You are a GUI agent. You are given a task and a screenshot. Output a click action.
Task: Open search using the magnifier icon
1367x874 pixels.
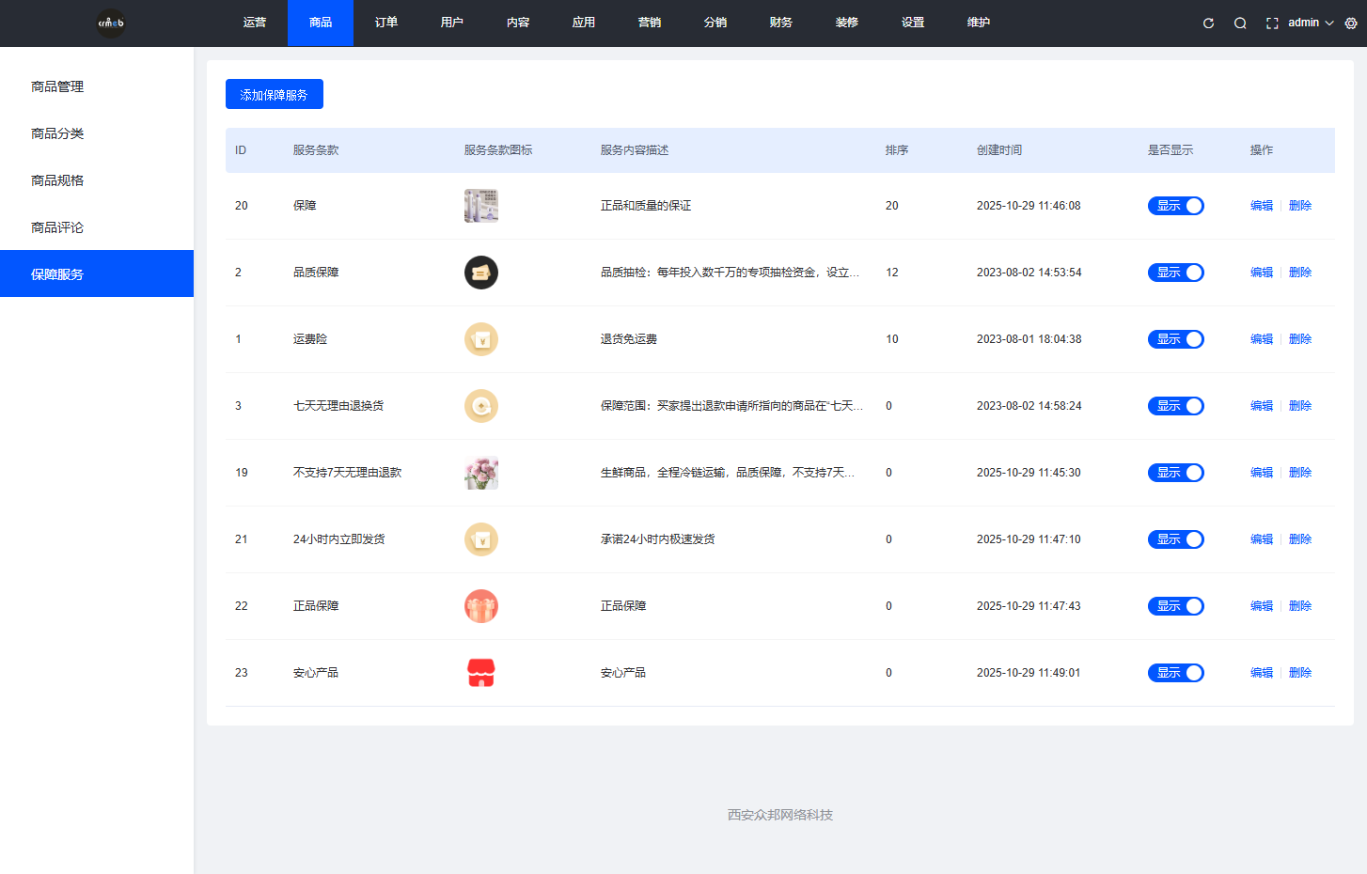[x=1240, y=23]
